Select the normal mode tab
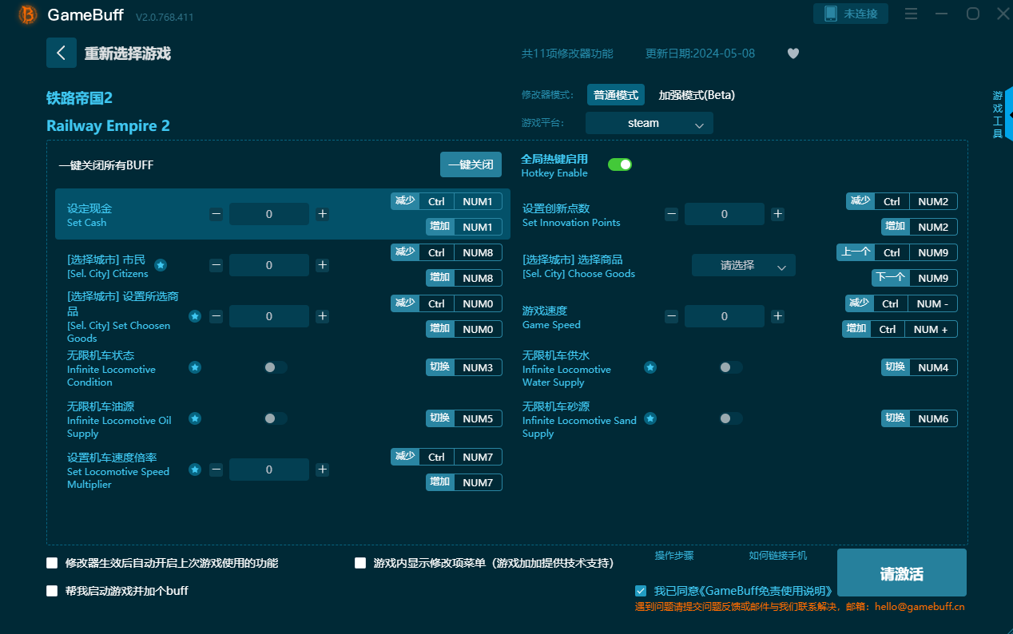 click(x=615, y=95)
